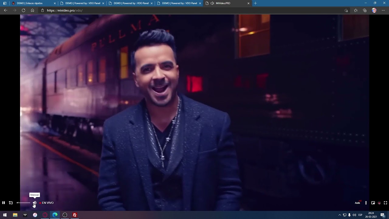Open a new browser tab
389x219 pixels.
click(x=255, y=3)
